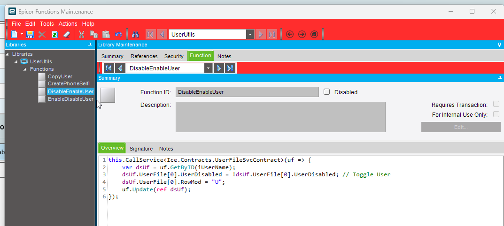Screen dimensions: 504x226
Task: Collapse the Libraries root tree node
Action: point(8,54)
